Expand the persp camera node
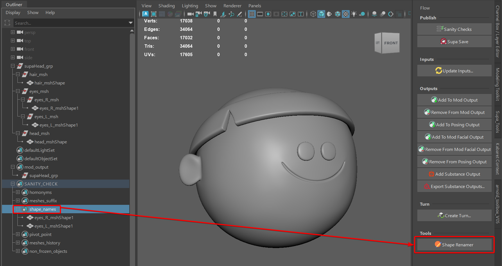Viewport: 502px width, 266px height. pyautogui.click(x=13, y=32)
